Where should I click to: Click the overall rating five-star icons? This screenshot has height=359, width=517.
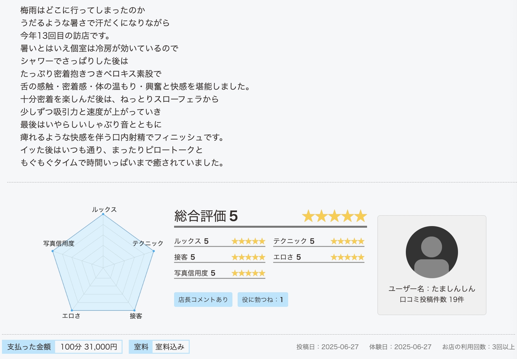tap(334, 216)
